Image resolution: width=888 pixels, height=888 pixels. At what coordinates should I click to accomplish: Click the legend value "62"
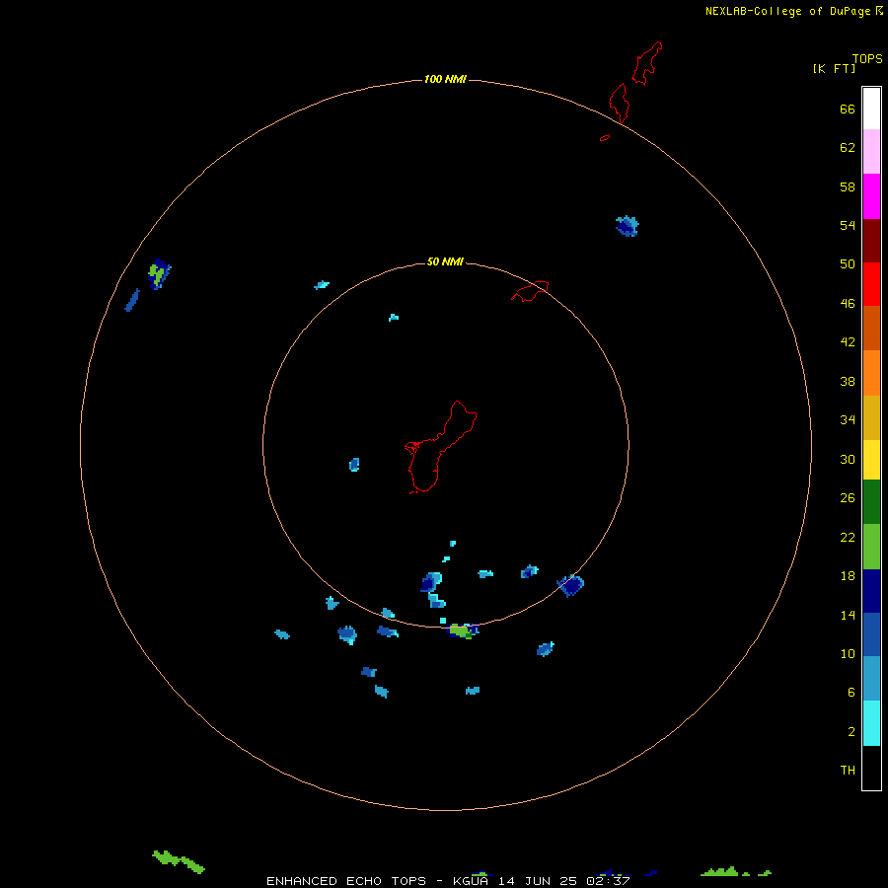pyautogui.click(x=848, y=148)
